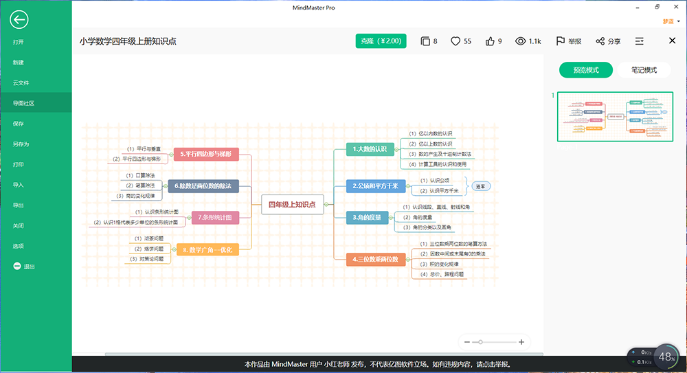
Task: Select node 3.角的度量
Action: pyautogui.click(x=367, y=217)
